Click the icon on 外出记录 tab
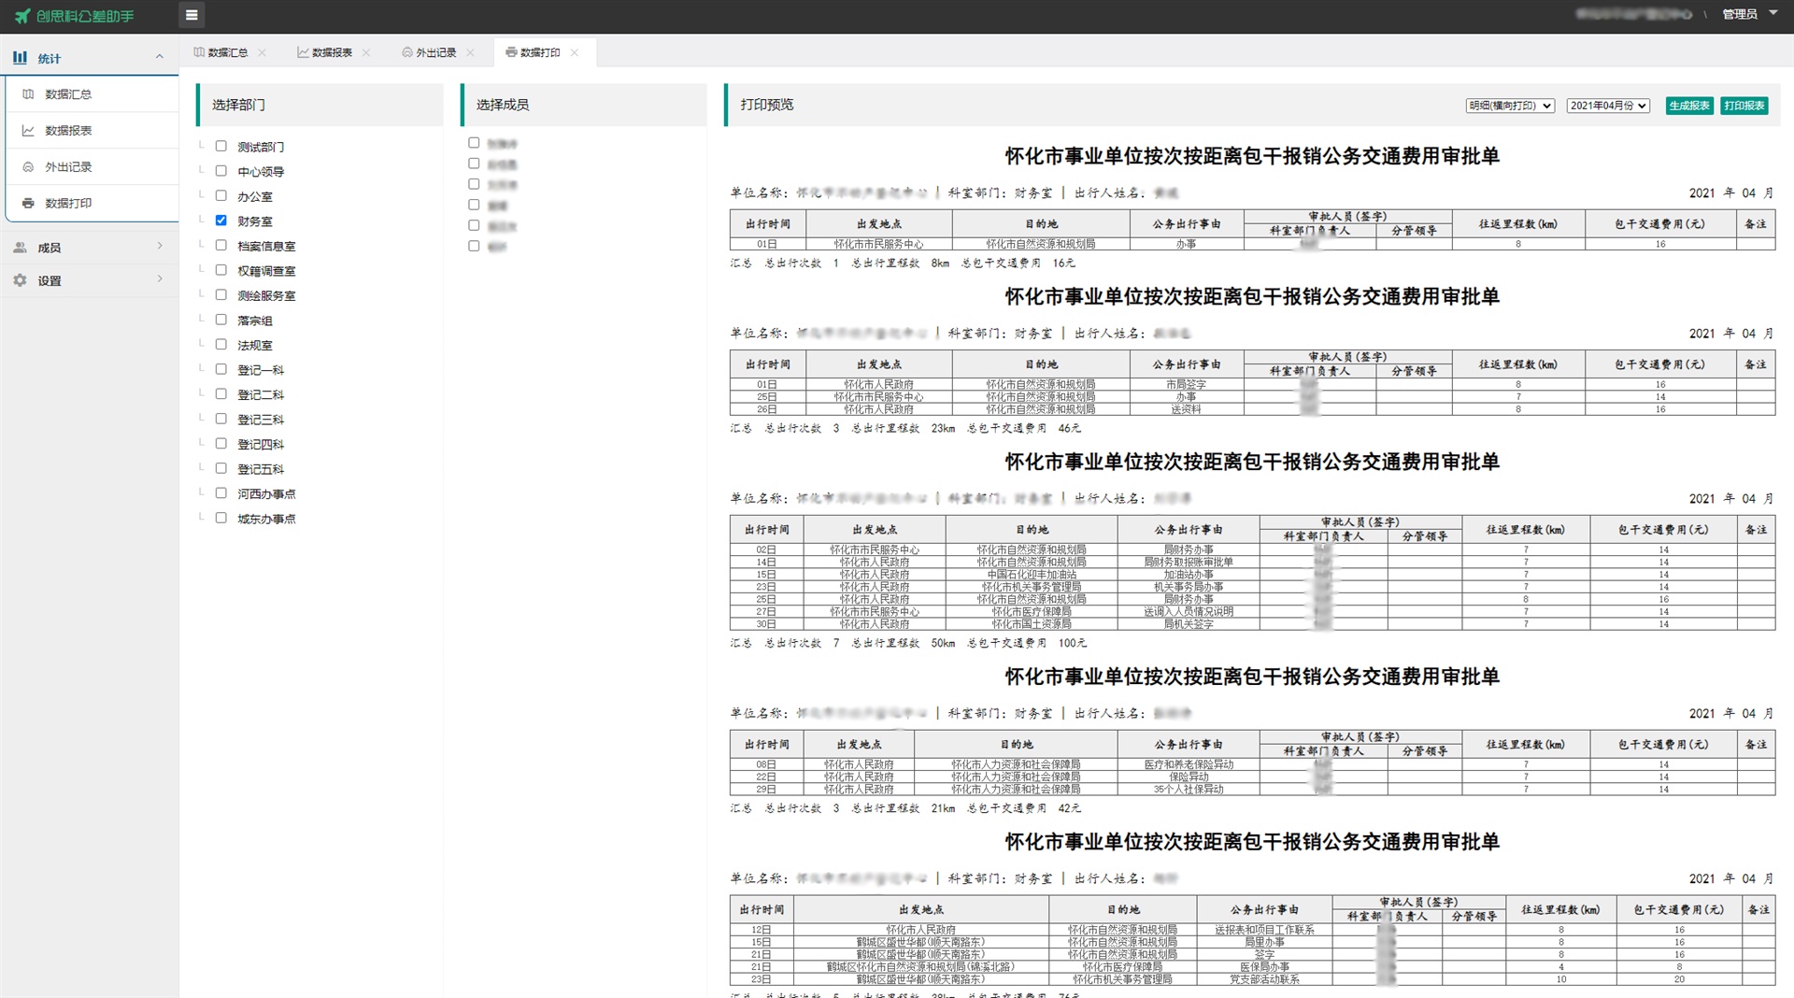 pos(407,52)
